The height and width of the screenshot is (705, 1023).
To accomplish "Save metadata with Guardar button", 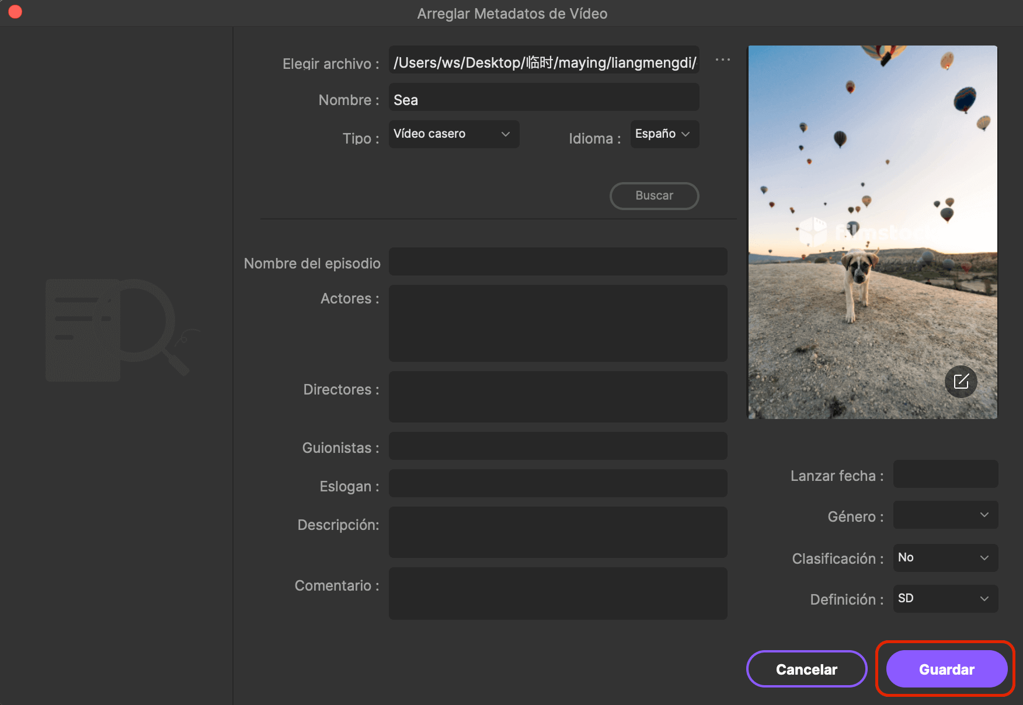I will click(947, 669).
